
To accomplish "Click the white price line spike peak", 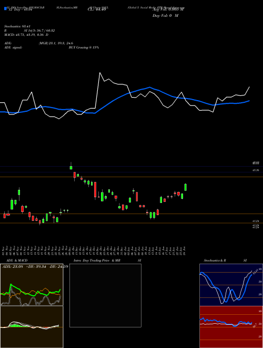I will (100, 73).
